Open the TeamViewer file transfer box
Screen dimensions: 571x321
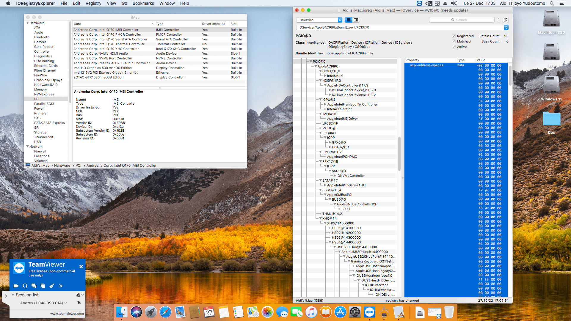[x=43, y=286]
